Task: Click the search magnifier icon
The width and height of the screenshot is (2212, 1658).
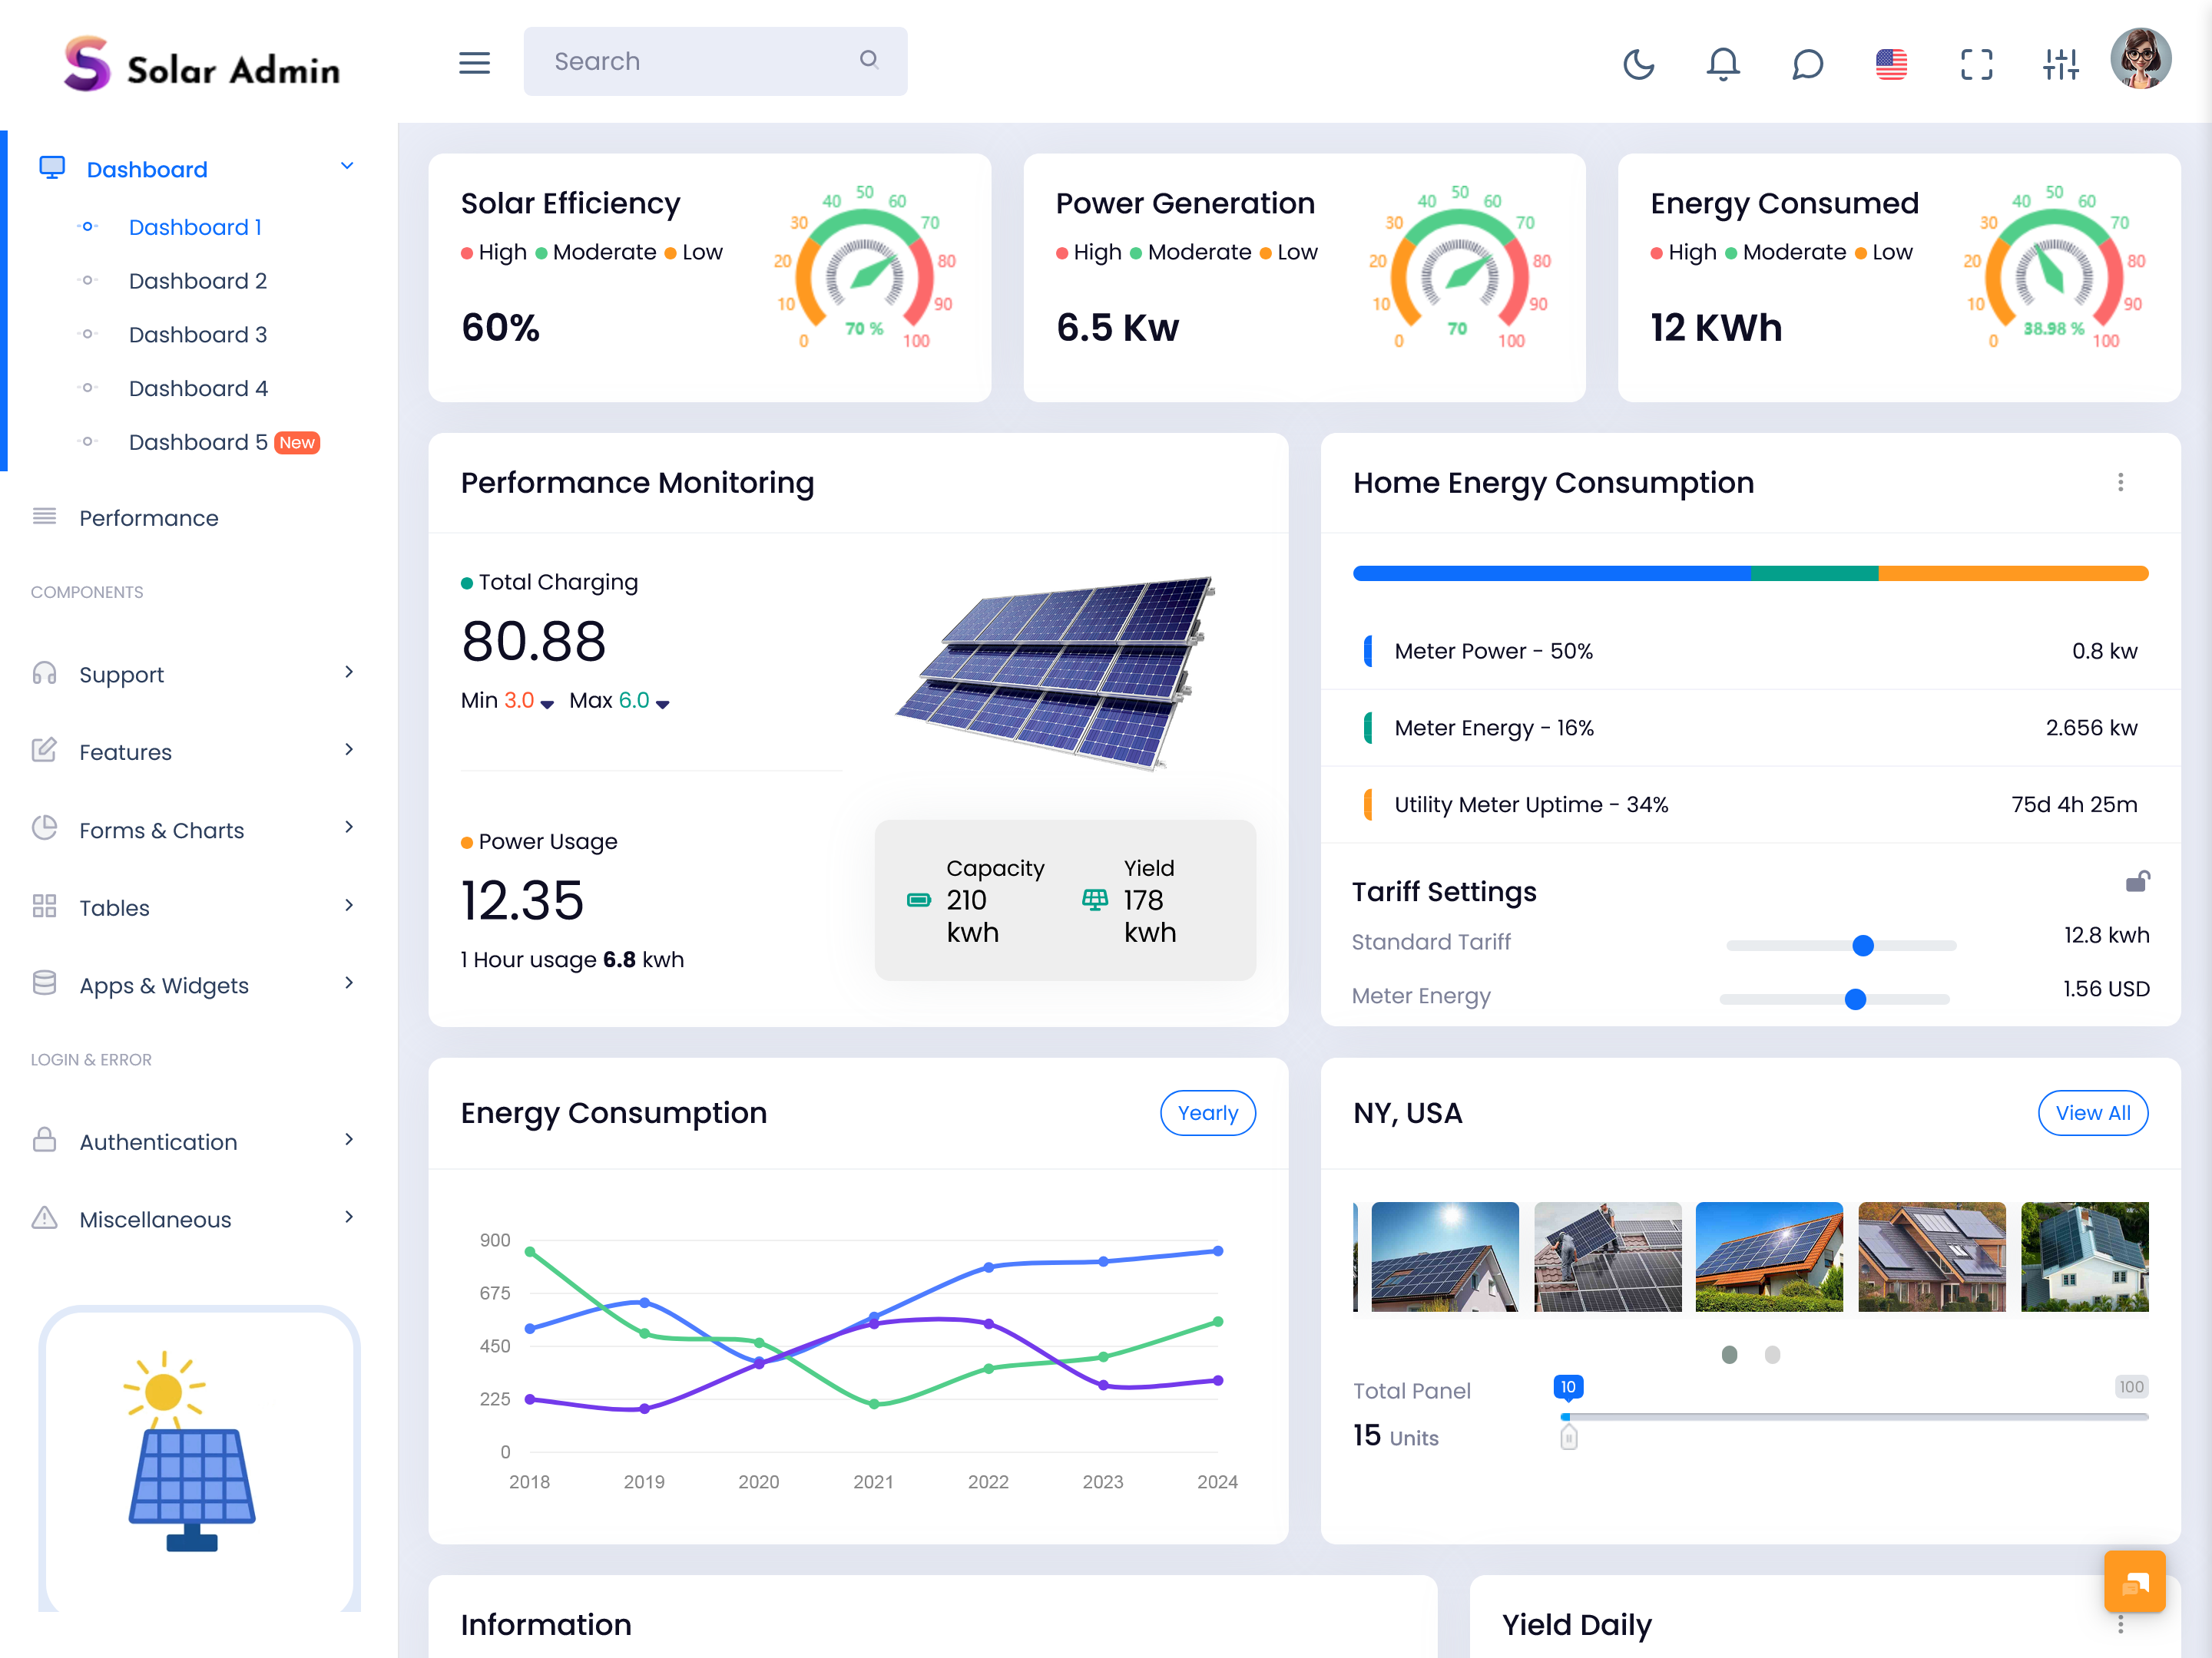Action: coord(869,60)
